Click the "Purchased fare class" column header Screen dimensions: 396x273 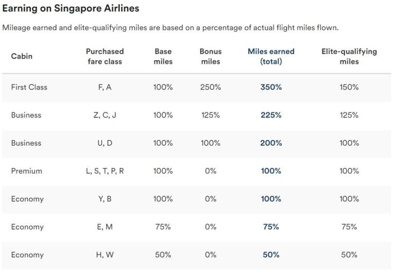(105, 56)
